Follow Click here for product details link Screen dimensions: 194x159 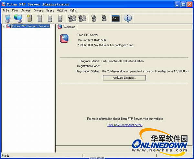(125, 125)
